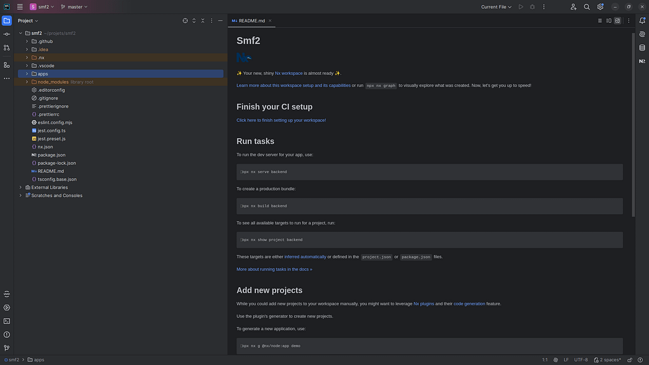Expand the .idea folder
Screen dimensions: 649x365
click(x=27, y=49)
